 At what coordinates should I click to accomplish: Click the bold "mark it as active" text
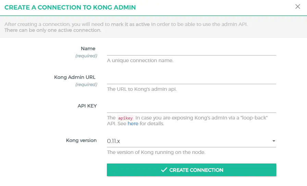tap(131, 24)
